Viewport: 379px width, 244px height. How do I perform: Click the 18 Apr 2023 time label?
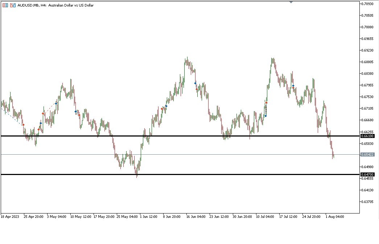click(10, 217)
